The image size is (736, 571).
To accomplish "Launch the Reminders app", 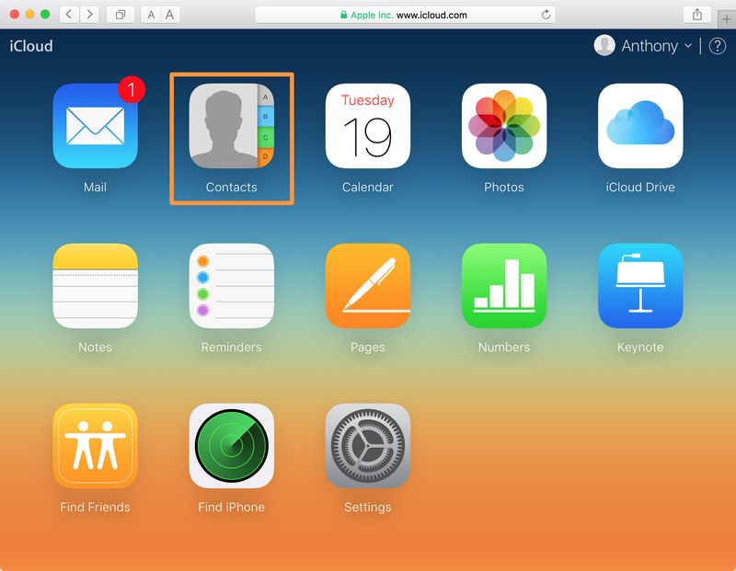I will (x=232, y=286).
